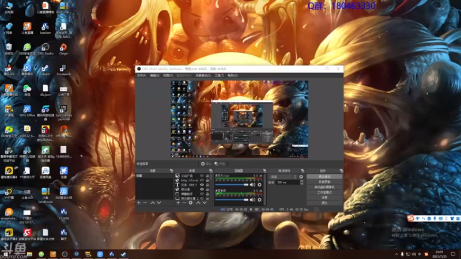Viewport: 461px width, 259px height.
Task: Move selected scene up
Action: pyautogui.click(x=153, y=203)
